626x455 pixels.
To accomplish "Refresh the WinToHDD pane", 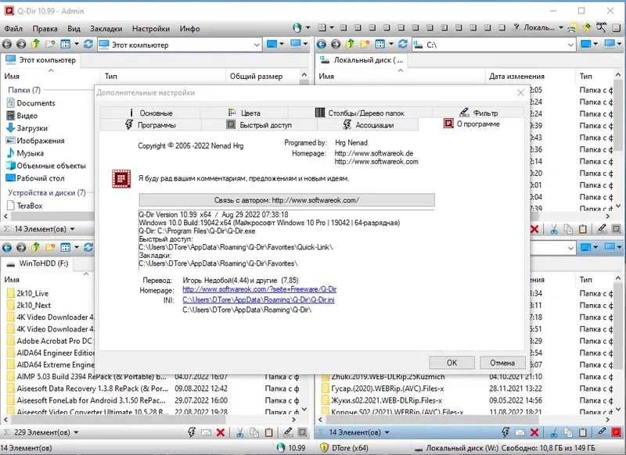I will 88,248.
